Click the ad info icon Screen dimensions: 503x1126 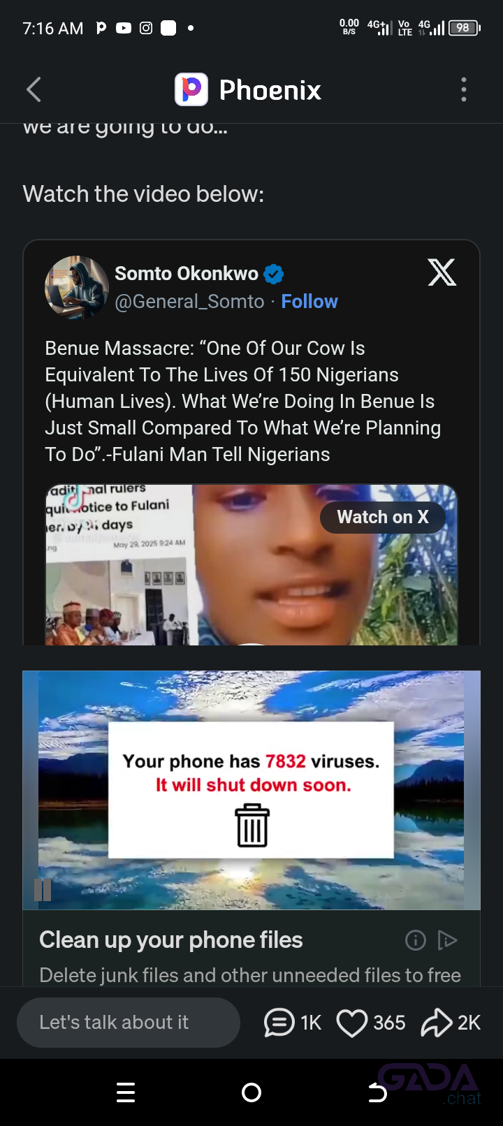click(416, 941)
